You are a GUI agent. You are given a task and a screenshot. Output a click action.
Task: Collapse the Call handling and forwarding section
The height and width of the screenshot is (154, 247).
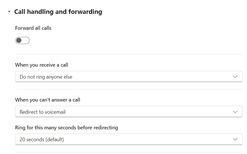[x=9, y=12]
